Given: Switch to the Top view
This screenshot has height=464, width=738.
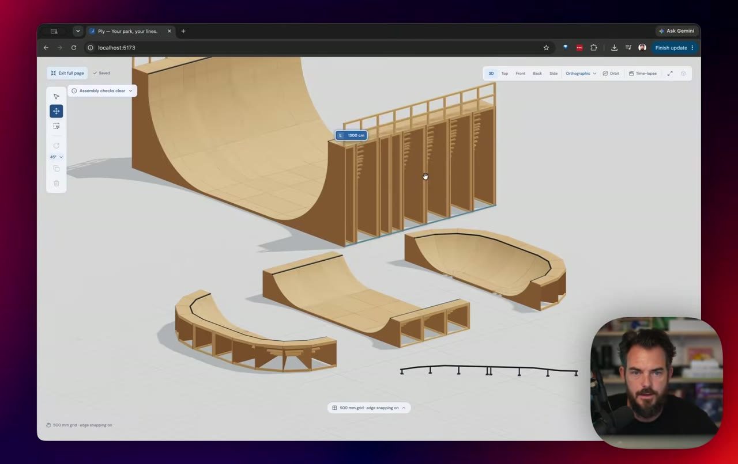Looking at the screenshot, I should tap(504, 74).
